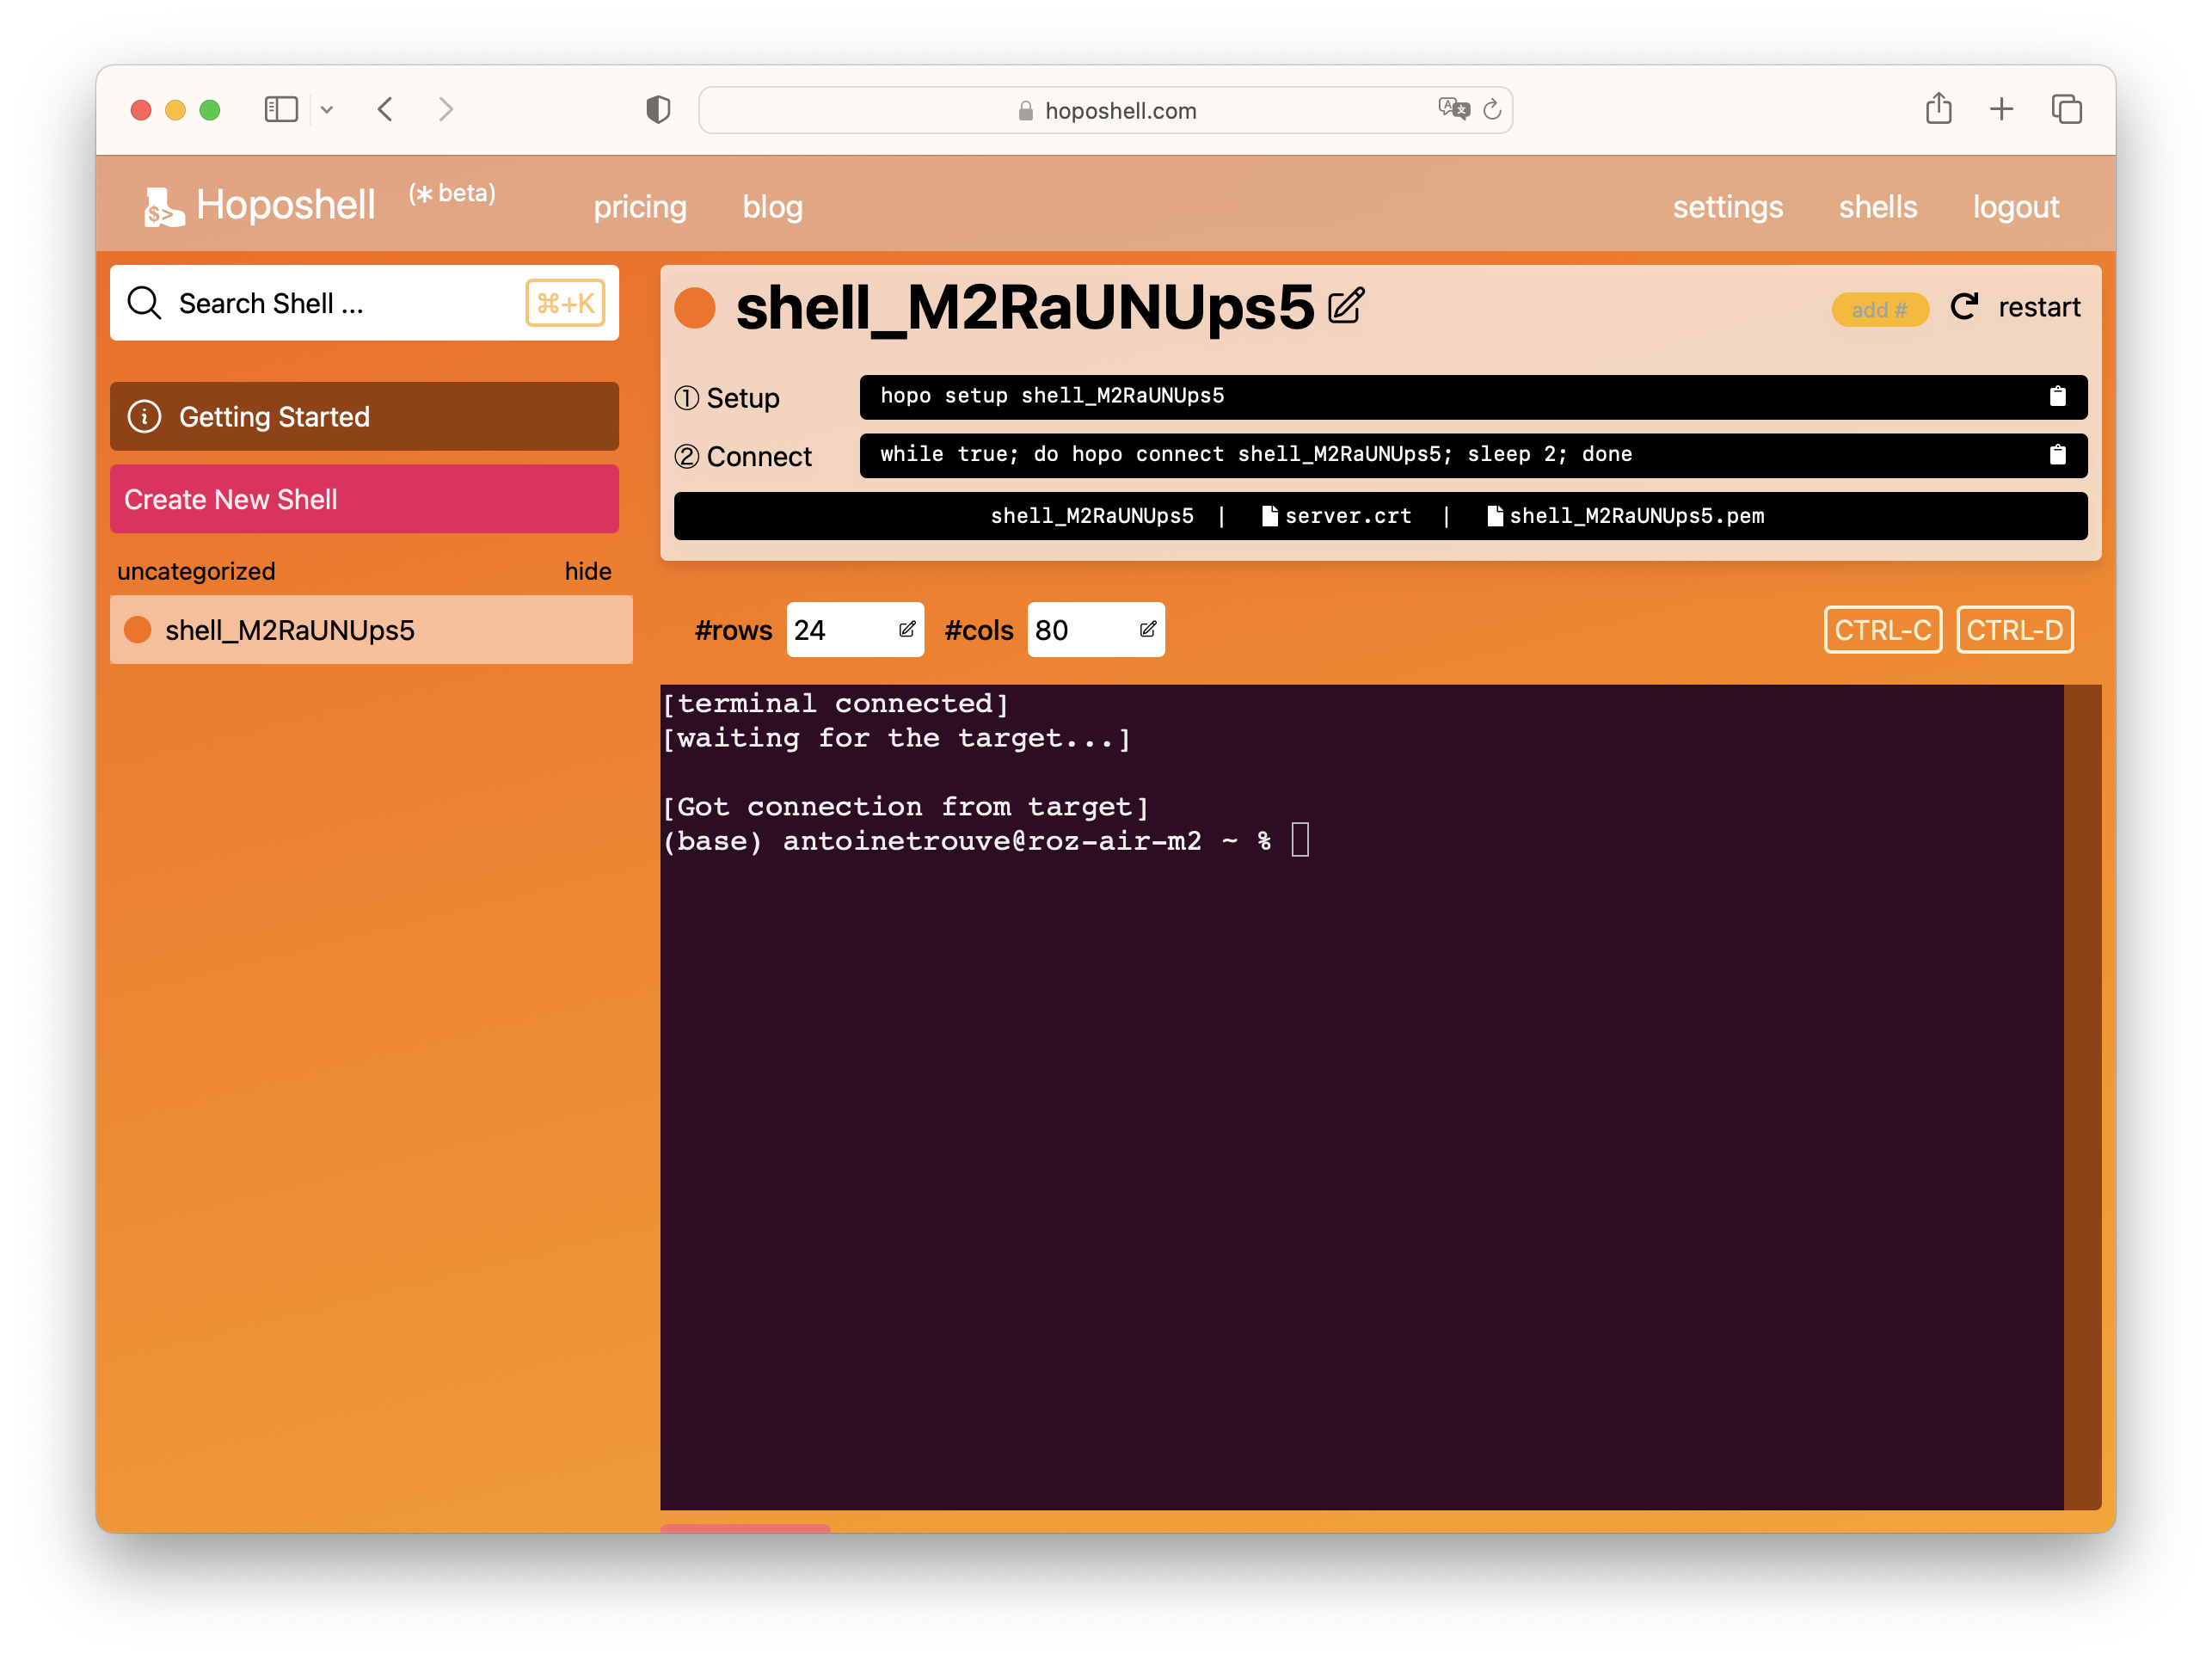
Task: Select shell_M2RaUNUps5 in the sidebar list
Action: pyautogui.click(x=371, y=630)
